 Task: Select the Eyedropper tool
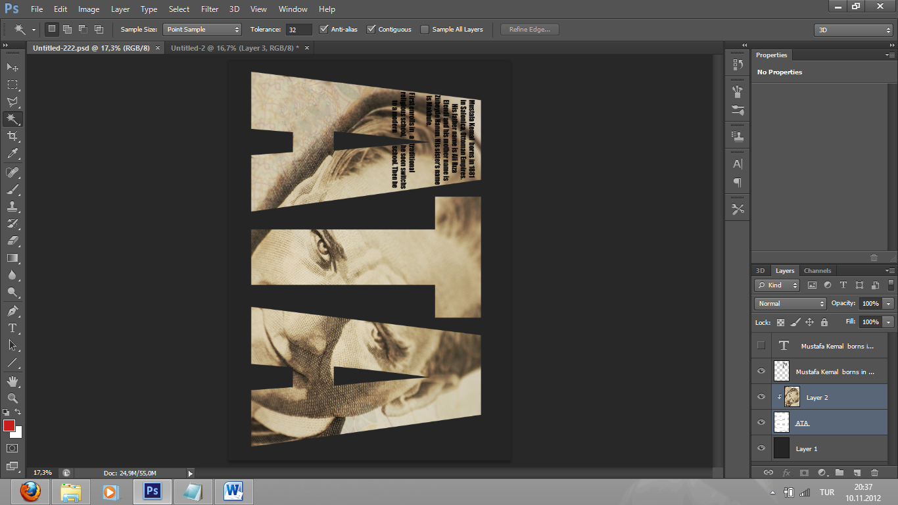(12, 154)
